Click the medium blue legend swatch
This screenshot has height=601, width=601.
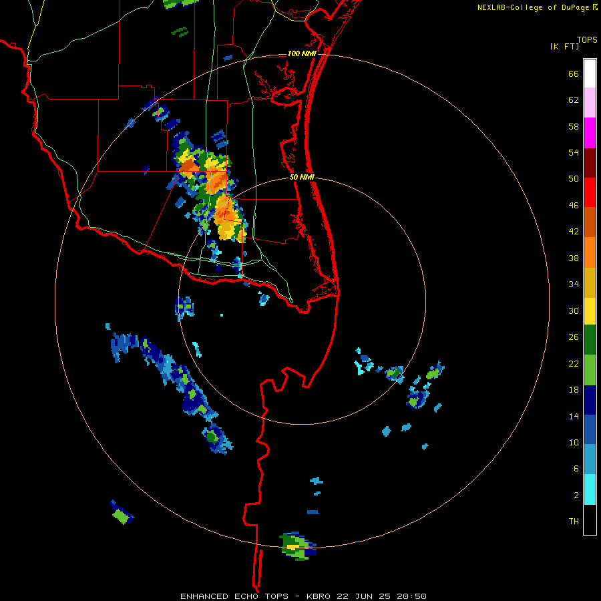coord(590,429)
